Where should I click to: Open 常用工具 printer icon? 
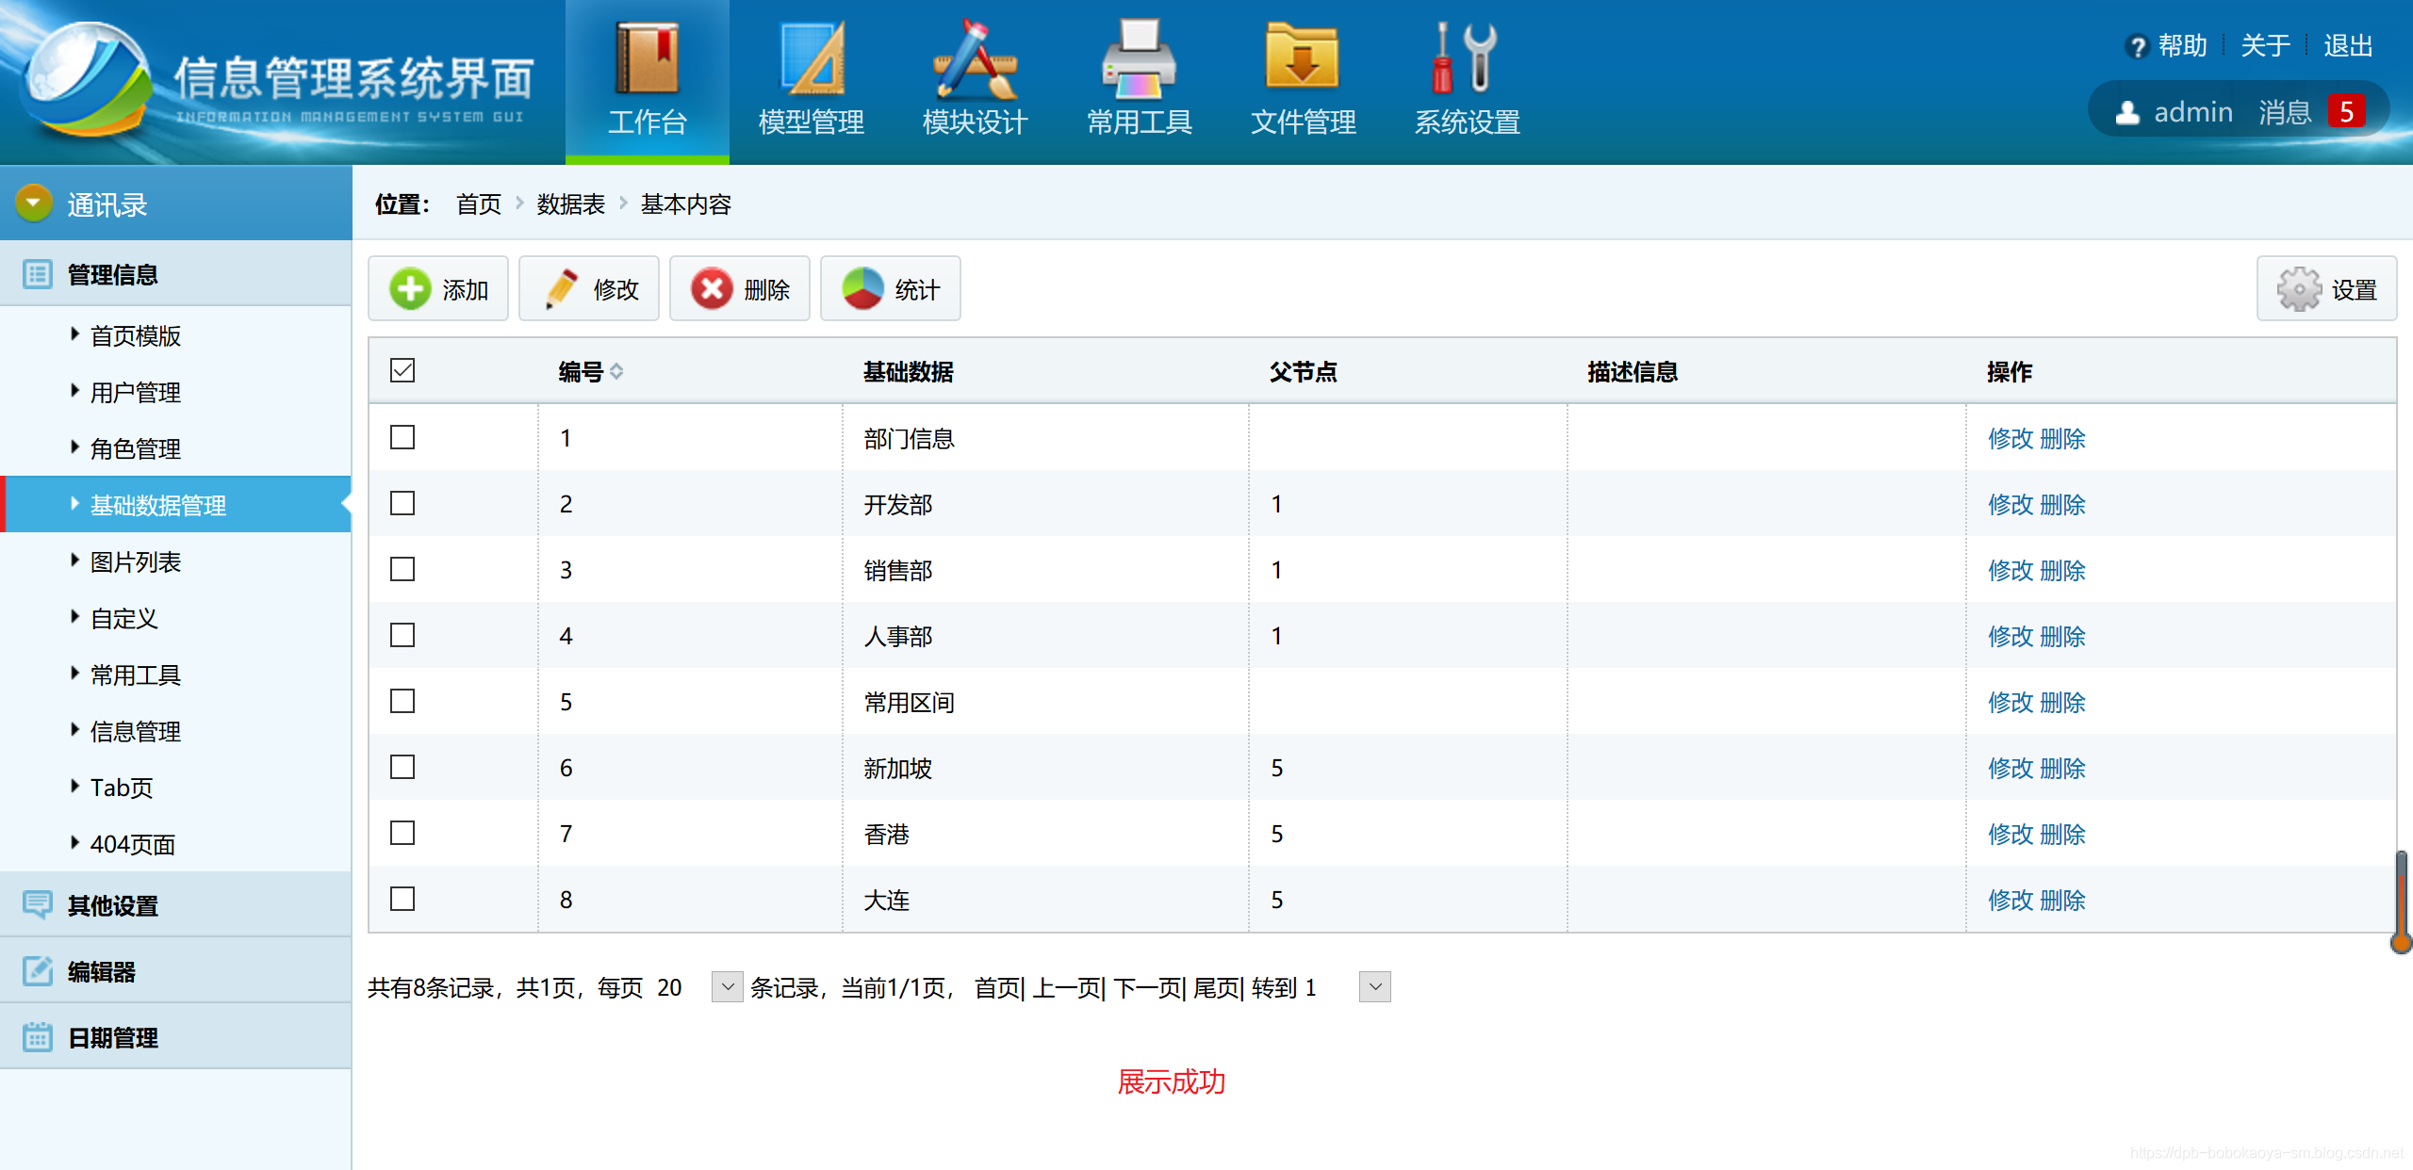coord(1139,59)
